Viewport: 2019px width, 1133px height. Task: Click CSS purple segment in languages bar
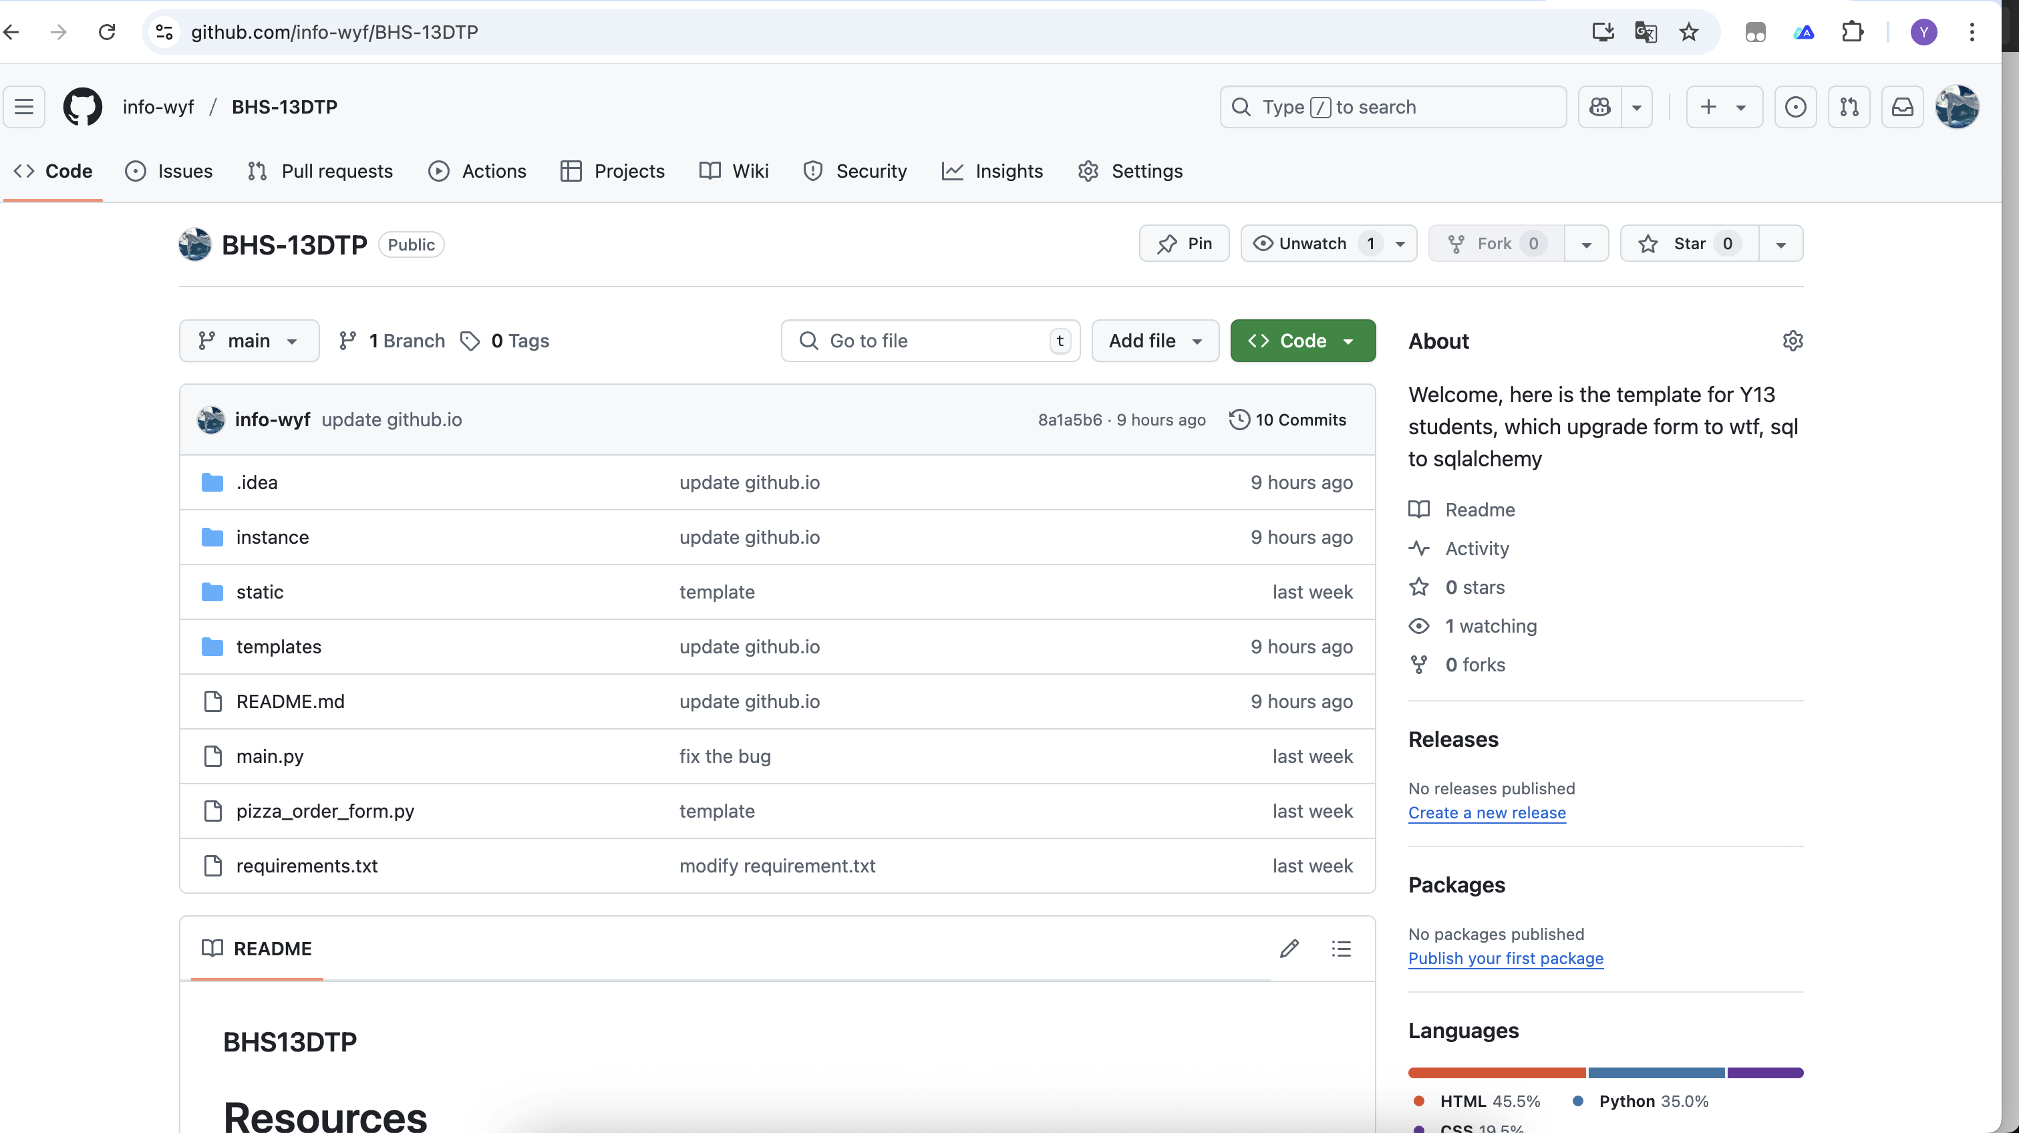(x=1765, y=1073)
